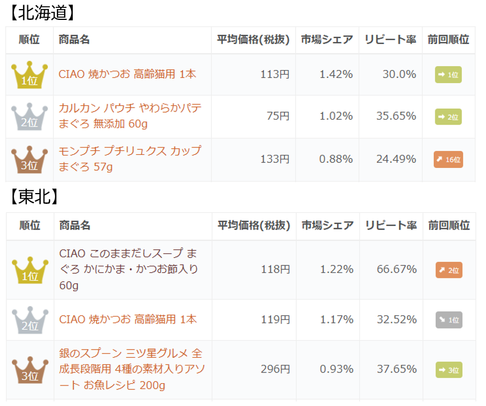Viewport: 486px width, 406px height.
Task: Click 市場シェア column header in 東北 table
Action: [327, 225]
